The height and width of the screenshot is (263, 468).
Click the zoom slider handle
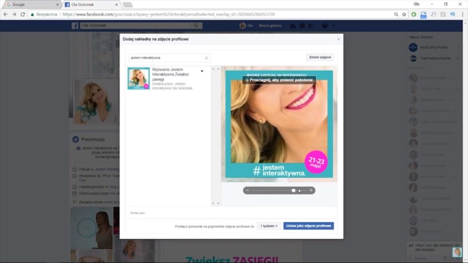(x=293, y=191)
